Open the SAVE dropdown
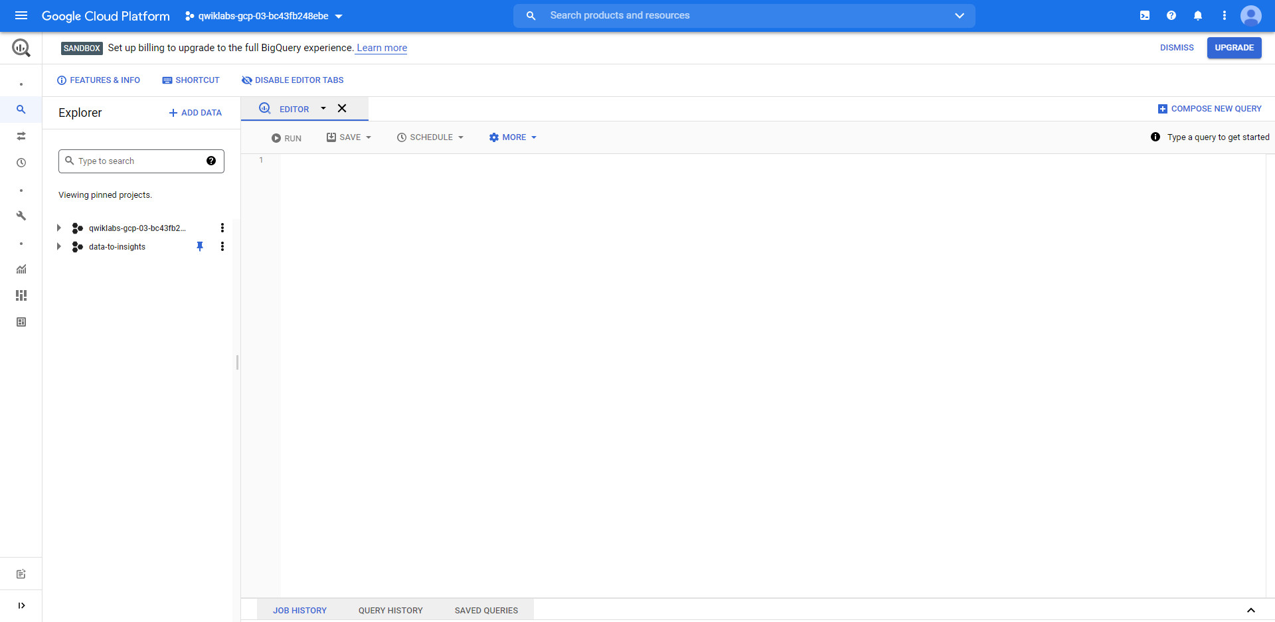The height and width of the screenshot is (622, 1275). click(349, 137)
